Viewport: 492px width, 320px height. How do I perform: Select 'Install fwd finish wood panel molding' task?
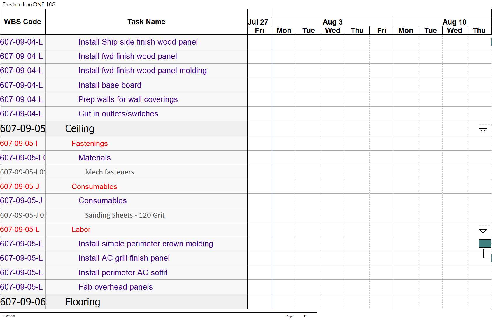pos(143,71)
